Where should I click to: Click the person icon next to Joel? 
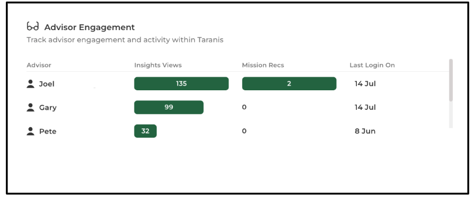(x=31, y=83)
